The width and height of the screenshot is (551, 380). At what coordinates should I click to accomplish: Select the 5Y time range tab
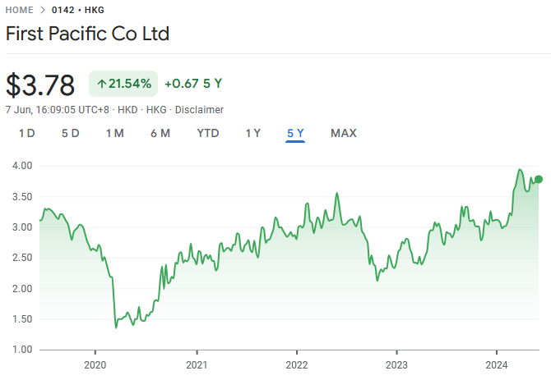point(295,133)
